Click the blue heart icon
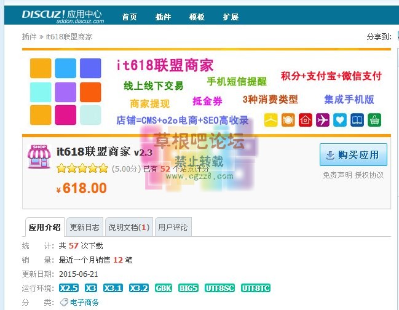Screen dimensions: 399x310 click(x=340, y=120)
